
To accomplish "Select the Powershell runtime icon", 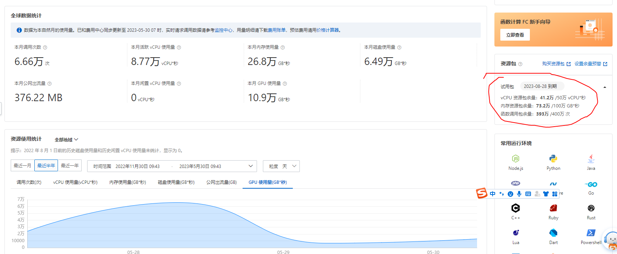I will point(591,233).
